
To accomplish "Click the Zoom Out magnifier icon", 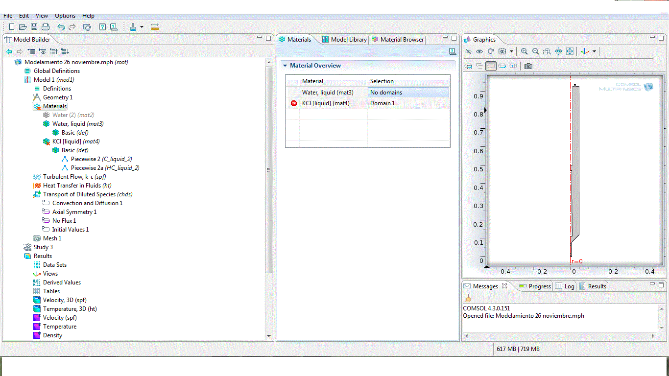I will point(536,51).
